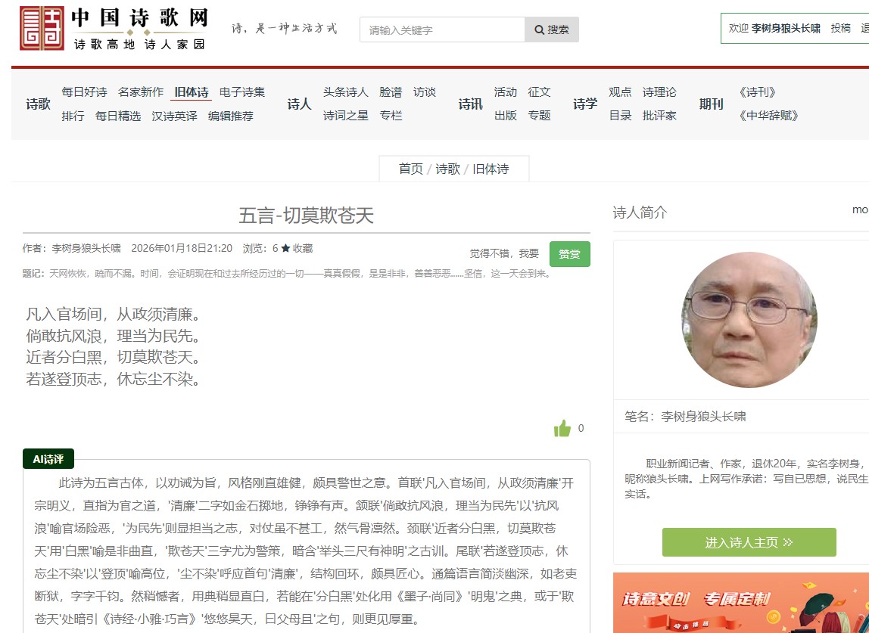Click username 李树身狼头长啸 in header

tap(785, 28)
